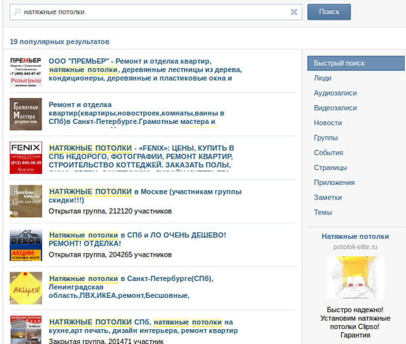The height and width of the screenshot is (344, 406).
Task: Open НАТЯЖНЫЕ ПОТОЛКИ FENIX group link
Action: pyautogui.click(x=141, y=156)
